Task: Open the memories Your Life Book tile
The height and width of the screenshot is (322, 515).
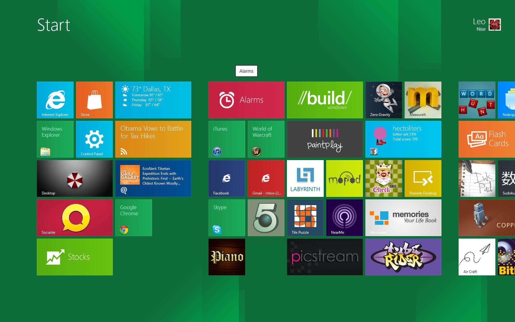Action: pos(403,218)
